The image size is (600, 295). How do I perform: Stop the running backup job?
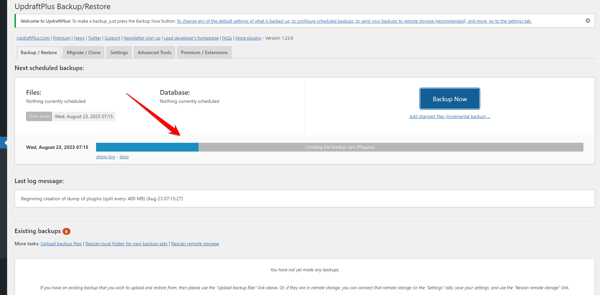tap(124, 157)
